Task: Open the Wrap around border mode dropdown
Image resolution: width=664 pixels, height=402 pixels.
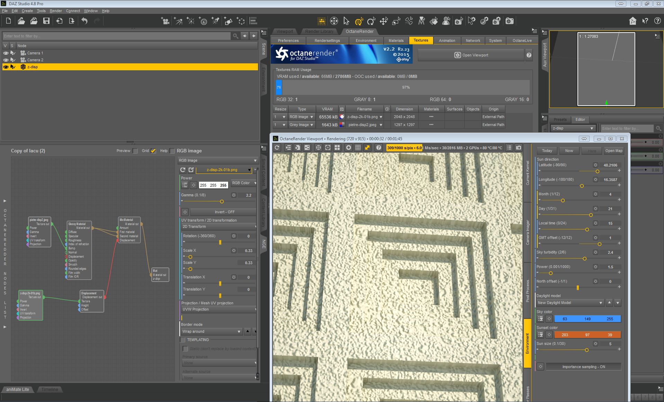Action: pos(211,332)
